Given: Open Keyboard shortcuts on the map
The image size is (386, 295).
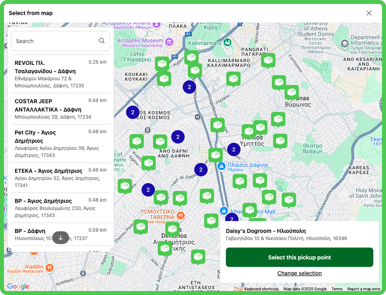Looking at the screenshot, I should tap(262, 289).
